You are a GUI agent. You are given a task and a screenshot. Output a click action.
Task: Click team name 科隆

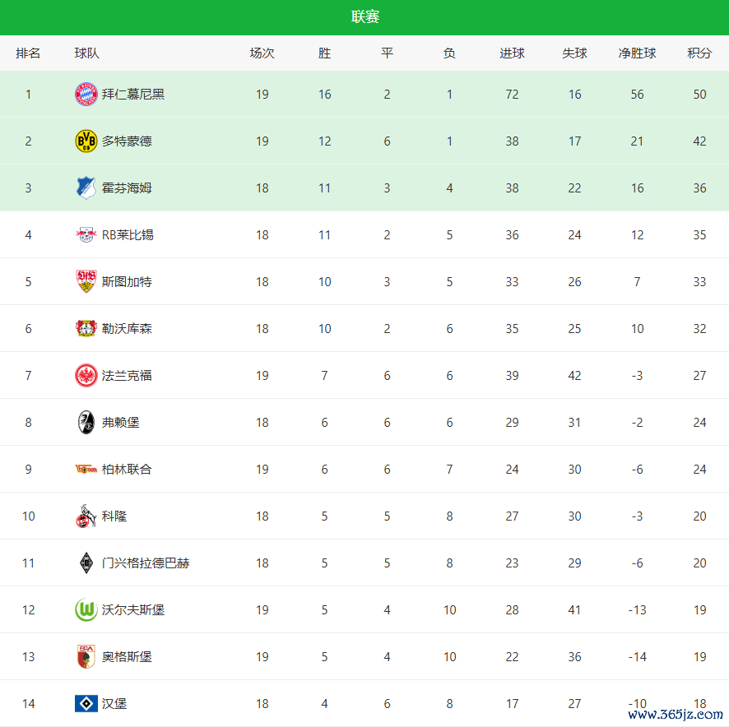114,516
